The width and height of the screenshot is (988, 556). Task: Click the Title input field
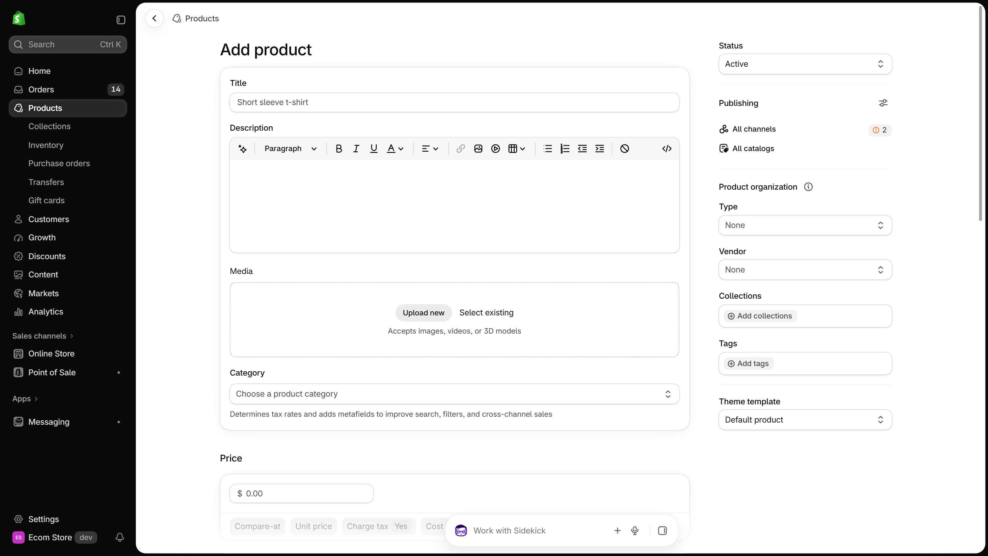454,103
